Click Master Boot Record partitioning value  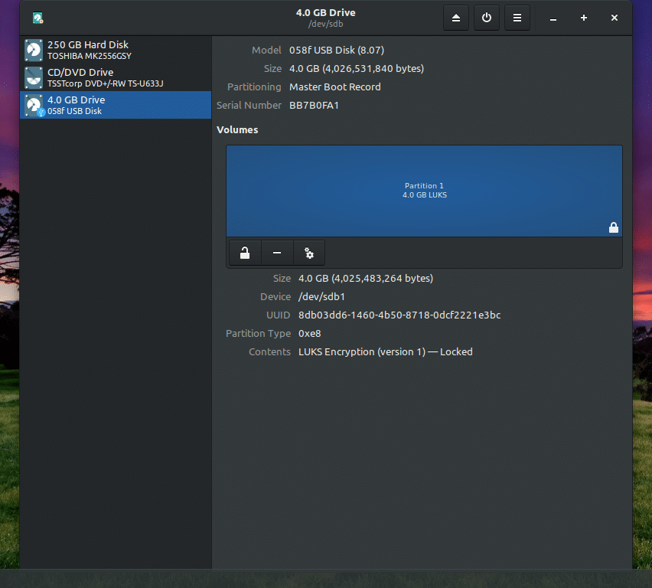pos(334,87)
